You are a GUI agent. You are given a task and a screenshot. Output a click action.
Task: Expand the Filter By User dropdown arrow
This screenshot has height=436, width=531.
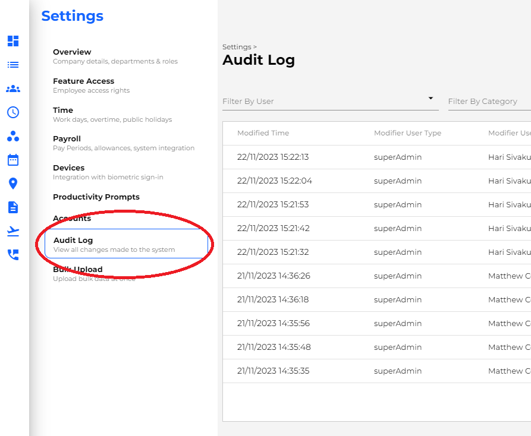click(x=431, y=99)
